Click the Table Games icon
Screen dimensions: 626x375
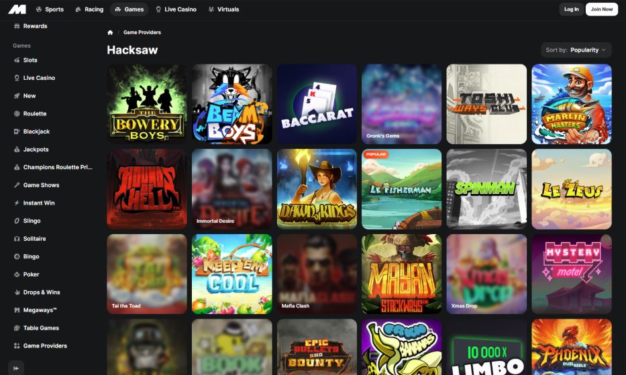point(17,328)
